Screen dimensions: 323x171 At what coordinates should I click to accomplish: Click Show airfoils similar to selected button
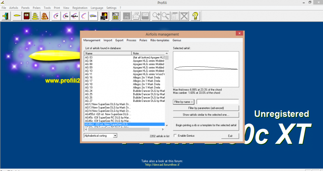206,114
